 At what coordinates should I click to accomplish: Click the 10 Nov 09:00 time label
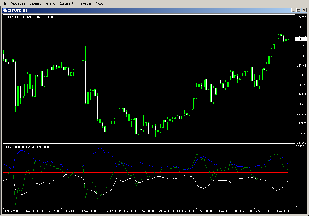tap(31, 211)
